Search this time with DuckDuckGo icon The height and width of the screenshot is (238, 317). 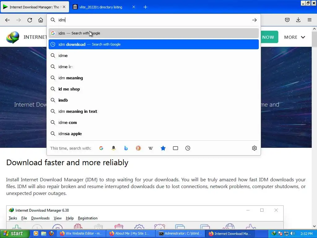138,148
